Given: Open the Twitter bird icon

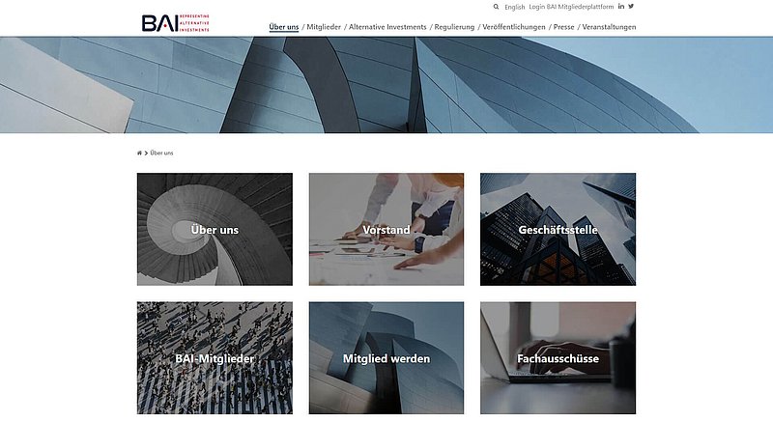Looking at the screenshot, I should 631,7.
